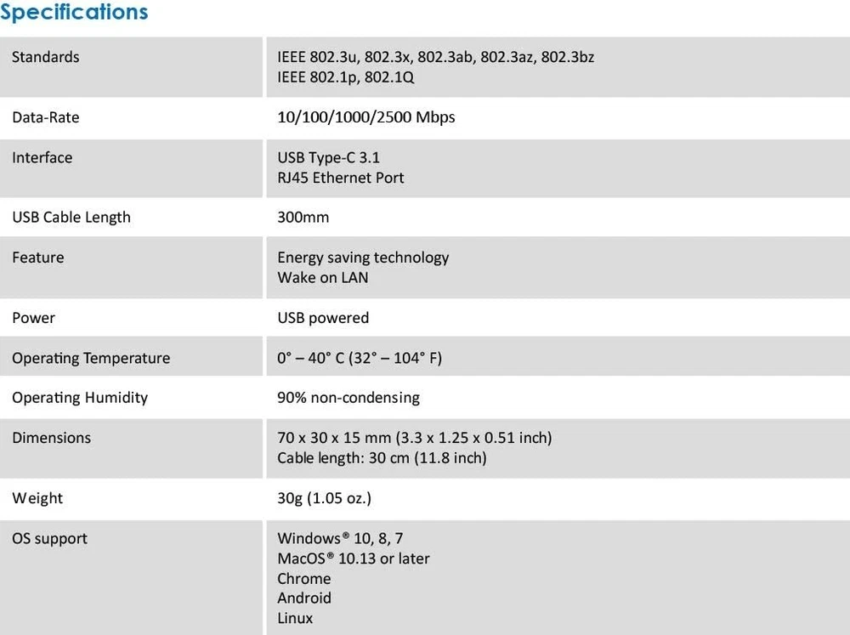
Task: Click the 300mm cable length value
Action: tap(303, 218)
